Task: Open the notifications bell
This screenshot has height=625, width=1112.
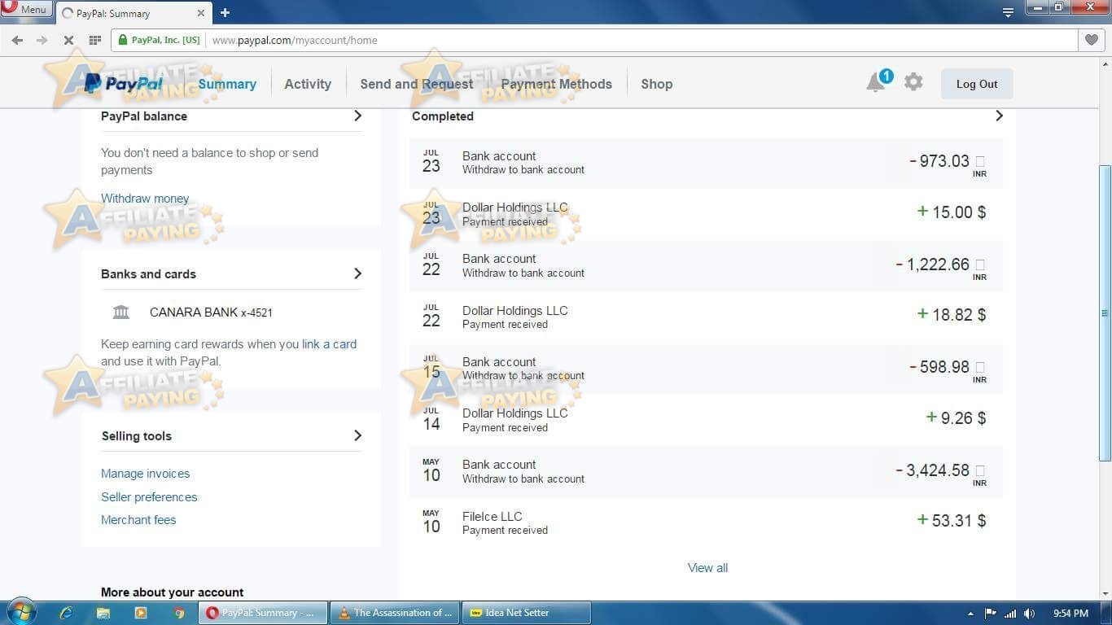Action: point(876,82)
